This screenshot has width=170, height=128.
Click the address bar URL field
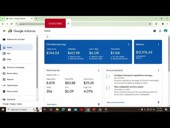coord(83,24)
